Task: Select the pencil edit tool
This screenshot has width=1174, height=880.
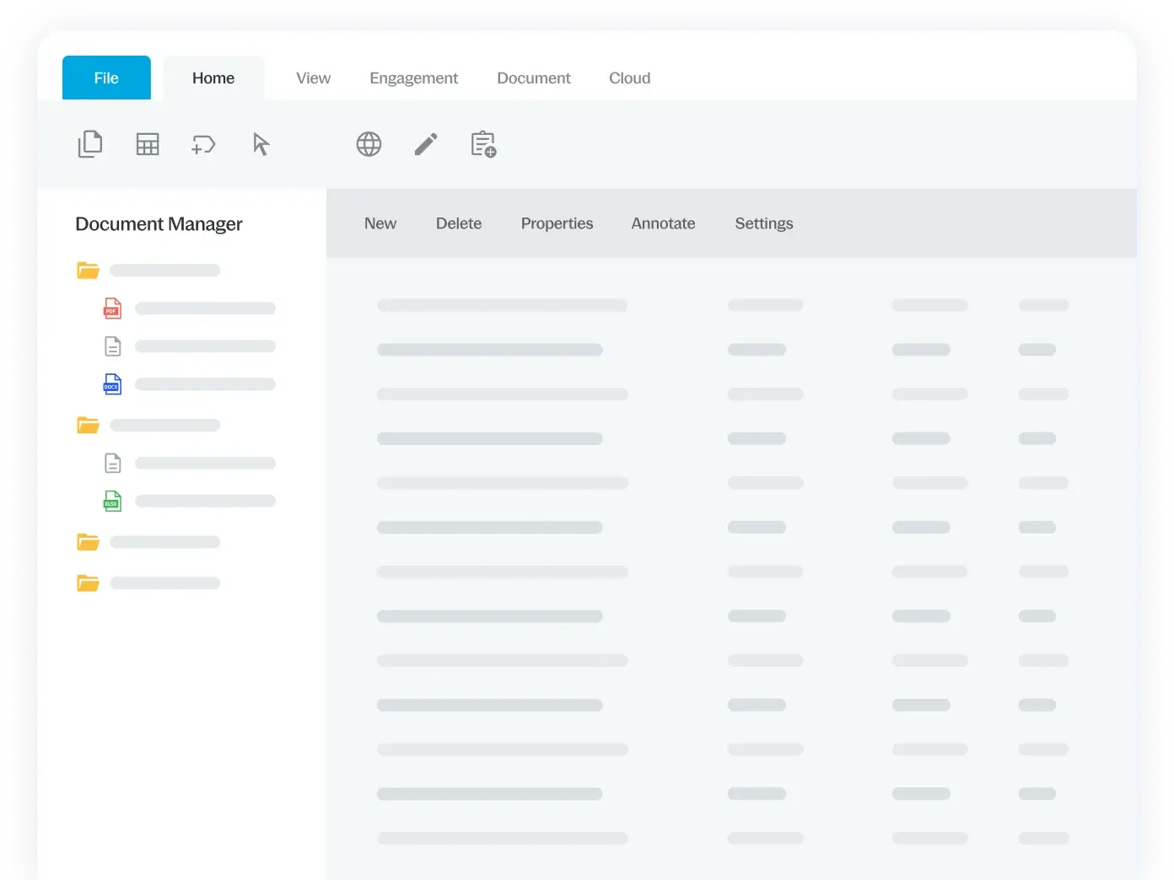Action: (426, 144)
